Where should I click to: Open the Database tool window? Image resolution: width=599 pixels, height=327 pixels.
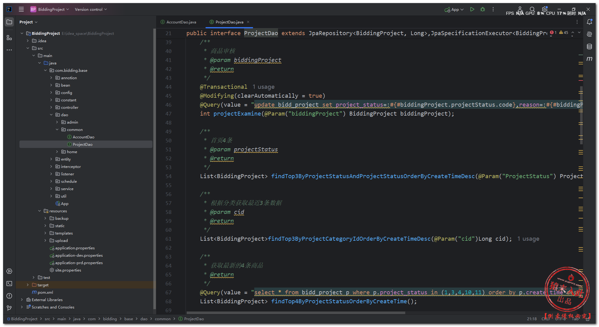click(x=589, y=47)
